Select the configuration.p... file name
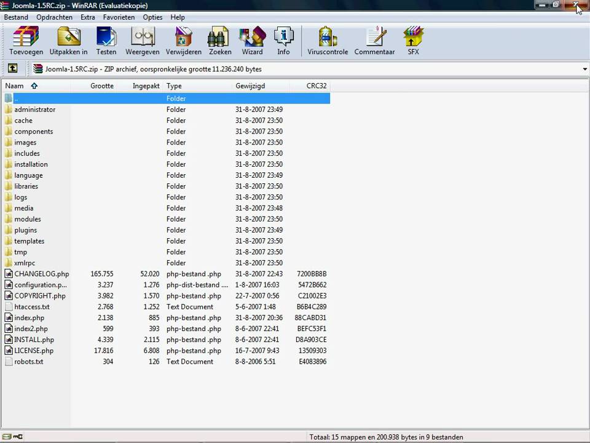Screen dimensions: 590x443 click(x=41, y=285)
